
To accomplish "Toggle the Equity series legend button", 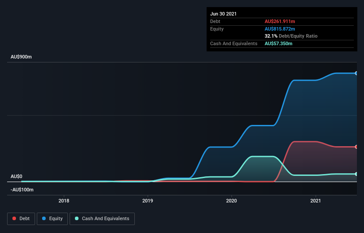I will 52,219.
